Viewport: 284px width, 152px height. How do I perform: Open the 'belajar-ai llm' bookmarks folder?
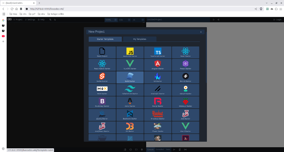tap(55, 14)
